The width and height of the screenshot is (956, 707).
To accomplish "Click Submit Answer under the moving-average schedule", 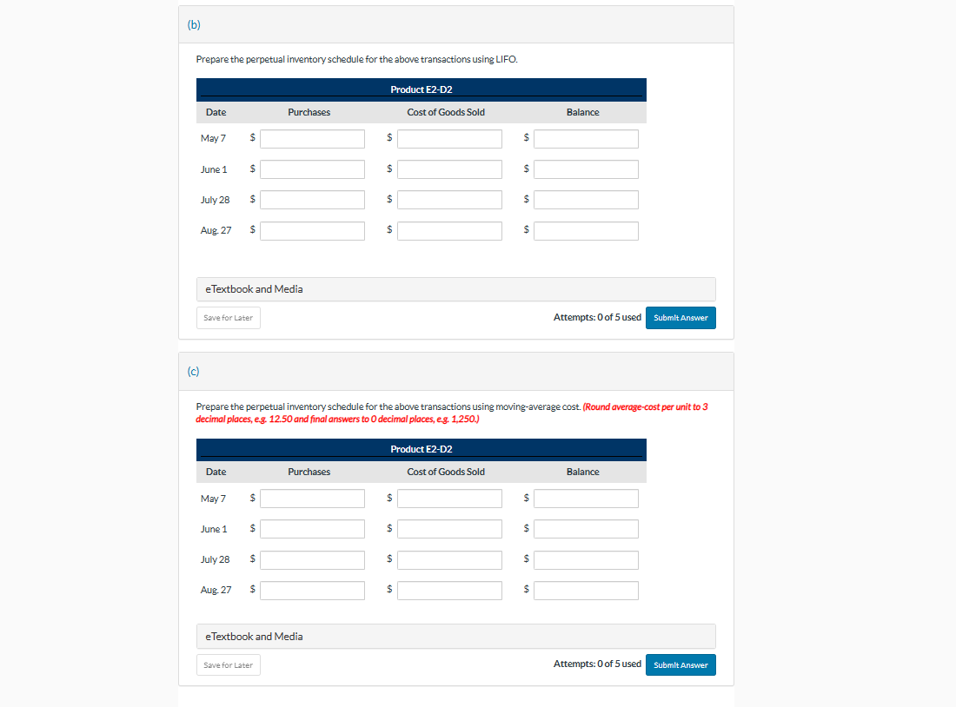I will [680, 664].
